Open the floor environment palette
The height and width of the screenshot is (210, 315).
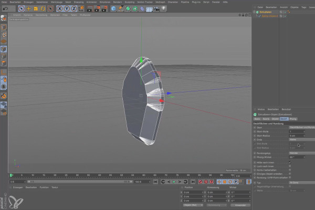[149, 8]
